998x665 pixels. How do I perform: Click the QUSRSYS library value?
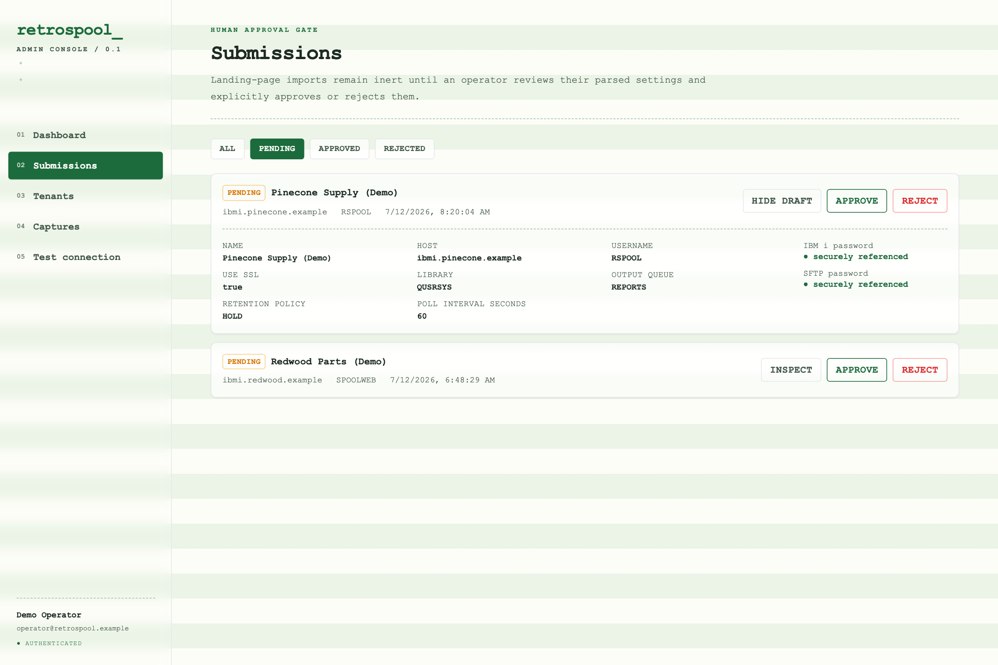434,287
